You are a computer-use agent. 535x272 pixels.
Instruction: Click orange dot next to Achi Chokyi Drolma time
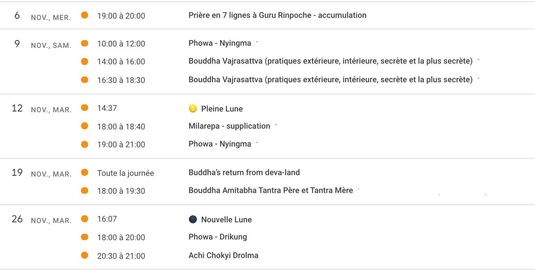(85, 255)
